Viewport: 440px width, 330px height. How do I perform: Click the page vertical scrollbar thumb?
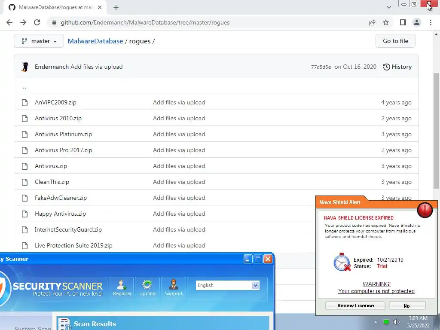(x=436, y=131)
